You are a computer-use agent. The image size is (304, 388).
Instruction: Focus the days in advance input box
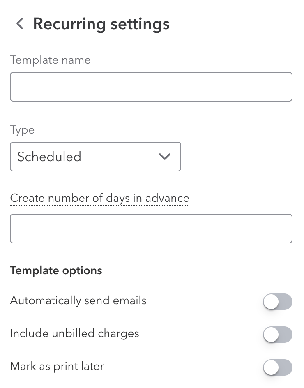click(151, 228)
